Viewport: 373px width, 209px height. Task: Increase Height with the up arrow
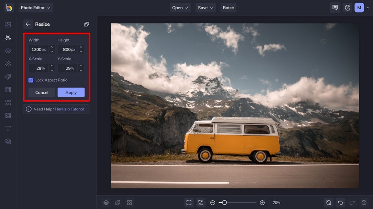81,47
